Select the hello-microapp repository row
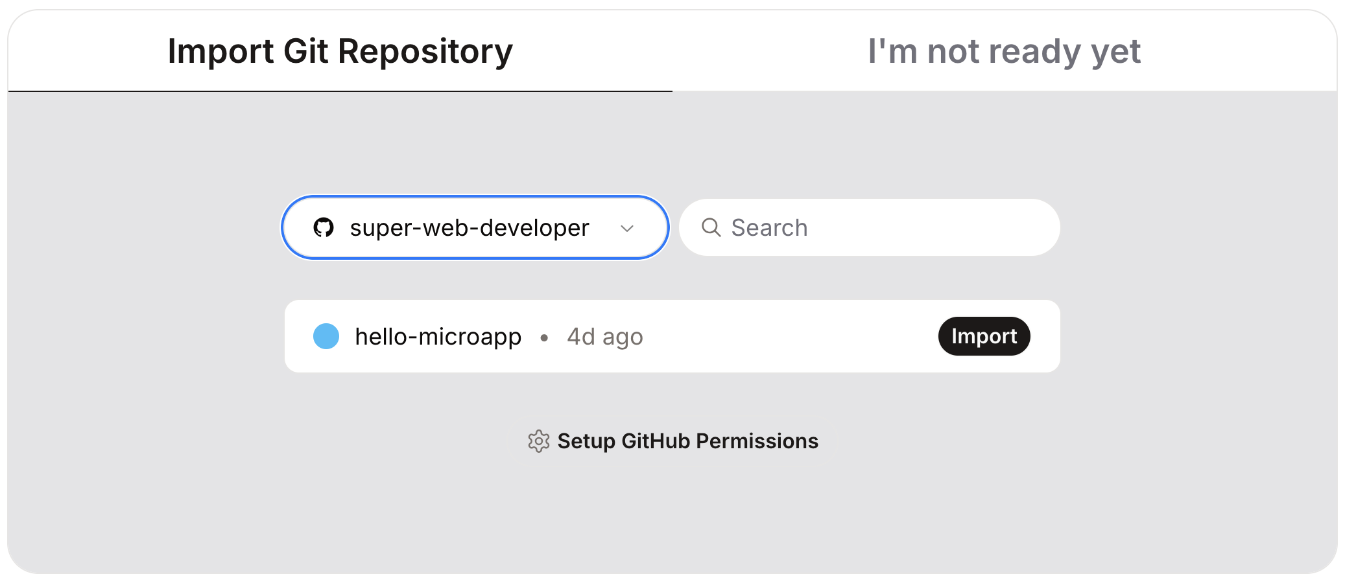The image size is (1345, 583). coord(671,336)
